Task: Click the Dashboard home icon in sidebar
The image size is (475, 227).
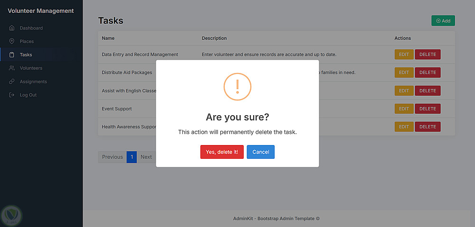Action: click(12, 28)
